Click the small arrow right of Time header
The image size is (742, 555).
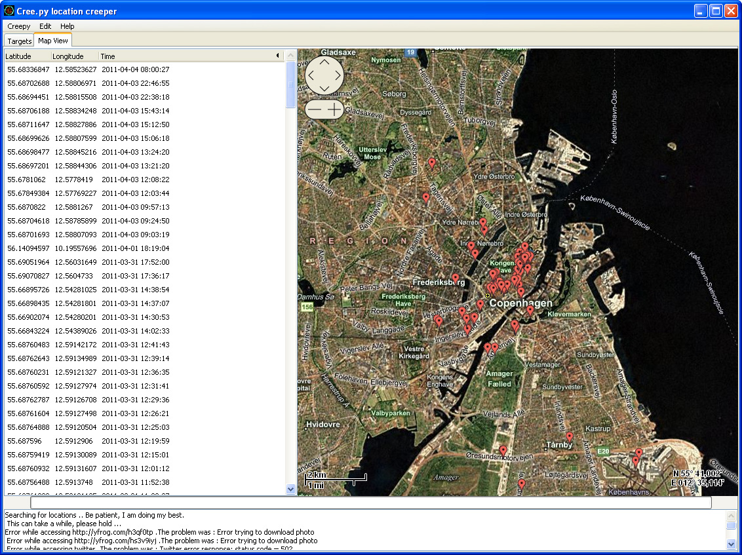pos(277,56)
